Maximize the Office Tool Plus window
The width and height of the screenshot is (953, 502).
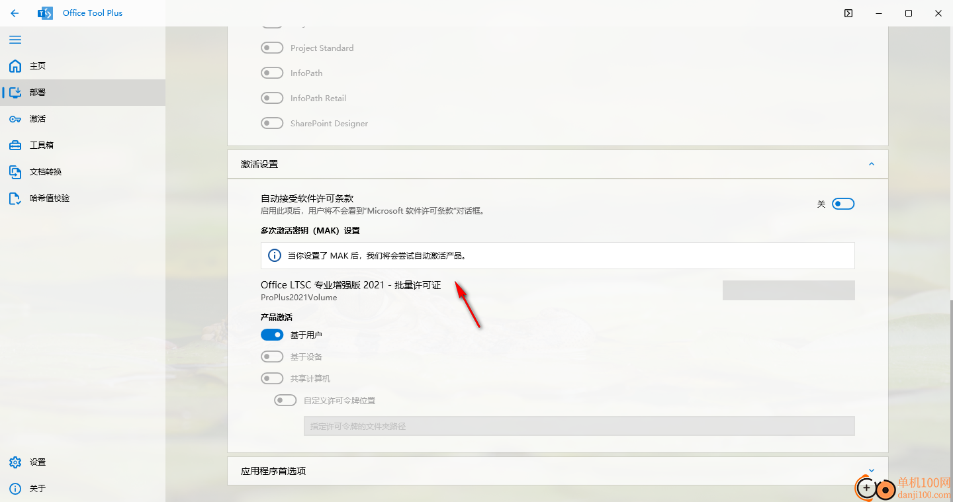click(x=909, y=13)
